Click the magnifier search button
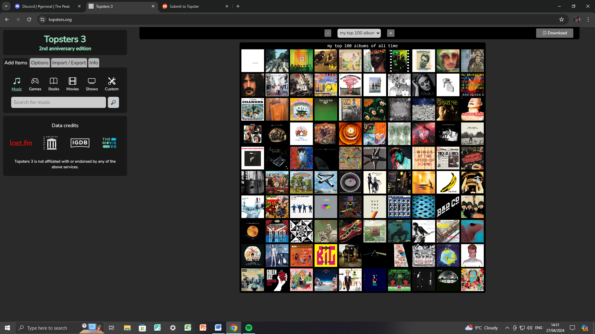Image resolution: width=595 pixels, height=334 pixels. (113, 102)
